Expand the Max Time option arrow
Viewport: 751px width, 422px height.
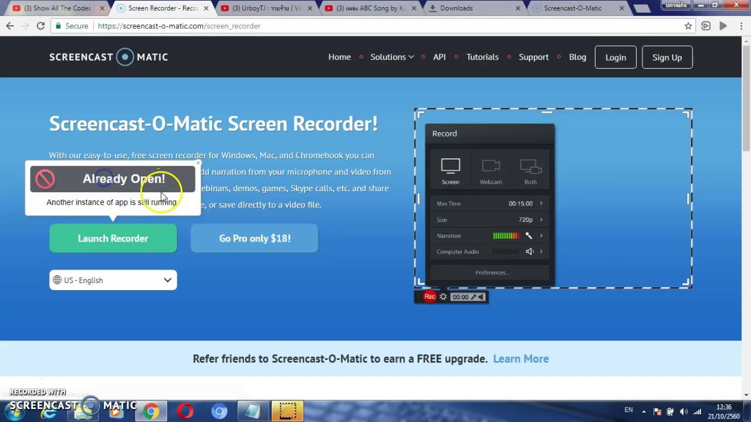pyautogui.click(x=541, y=203)
